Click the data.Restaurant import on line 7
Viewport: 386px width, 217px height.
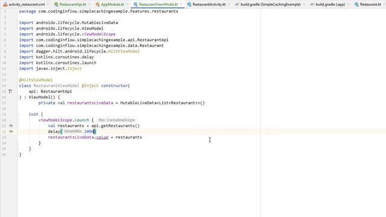[91, 46]
